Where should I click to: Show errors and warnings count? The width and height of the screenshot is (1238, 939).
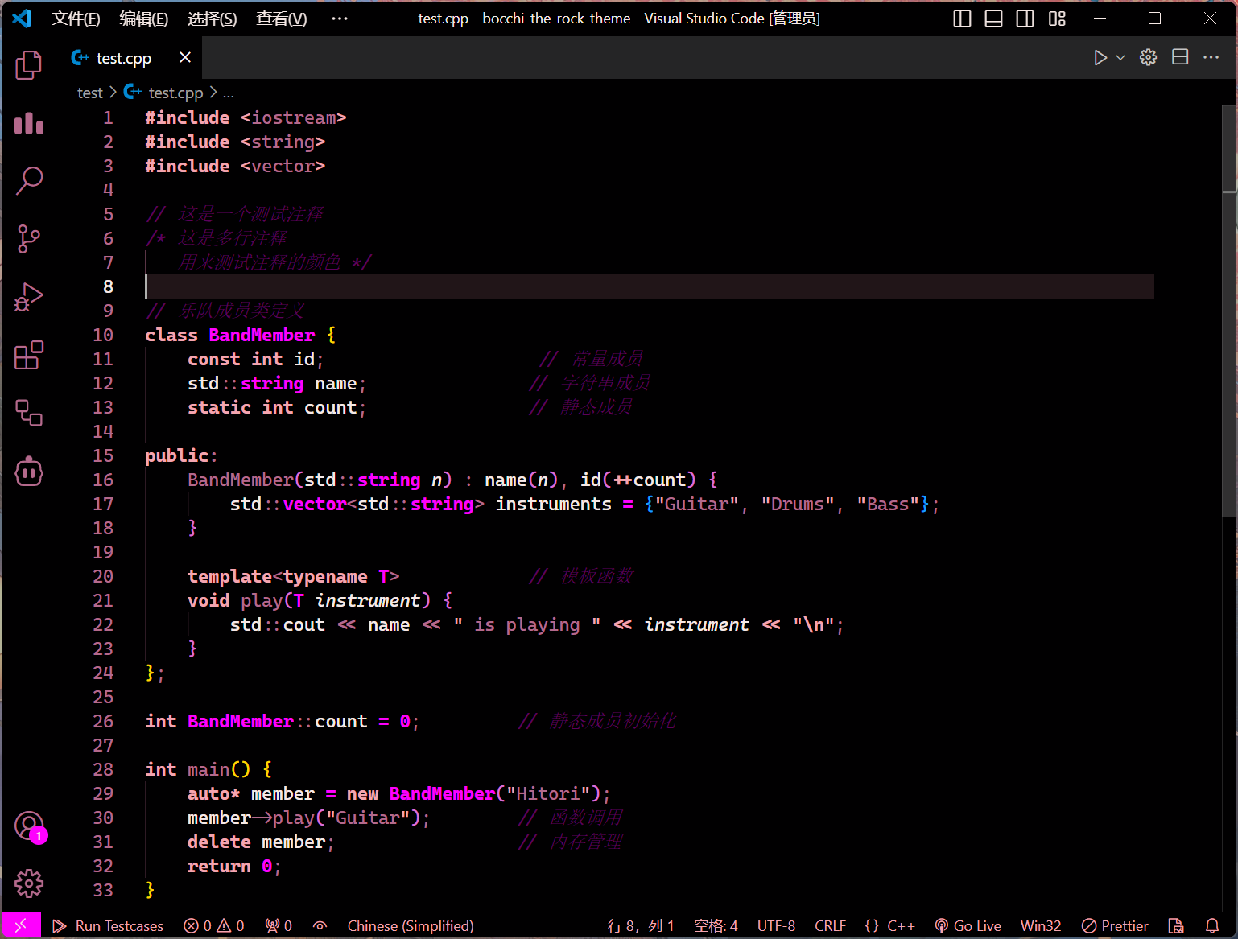pyautogui.click(x=214, y=925)
